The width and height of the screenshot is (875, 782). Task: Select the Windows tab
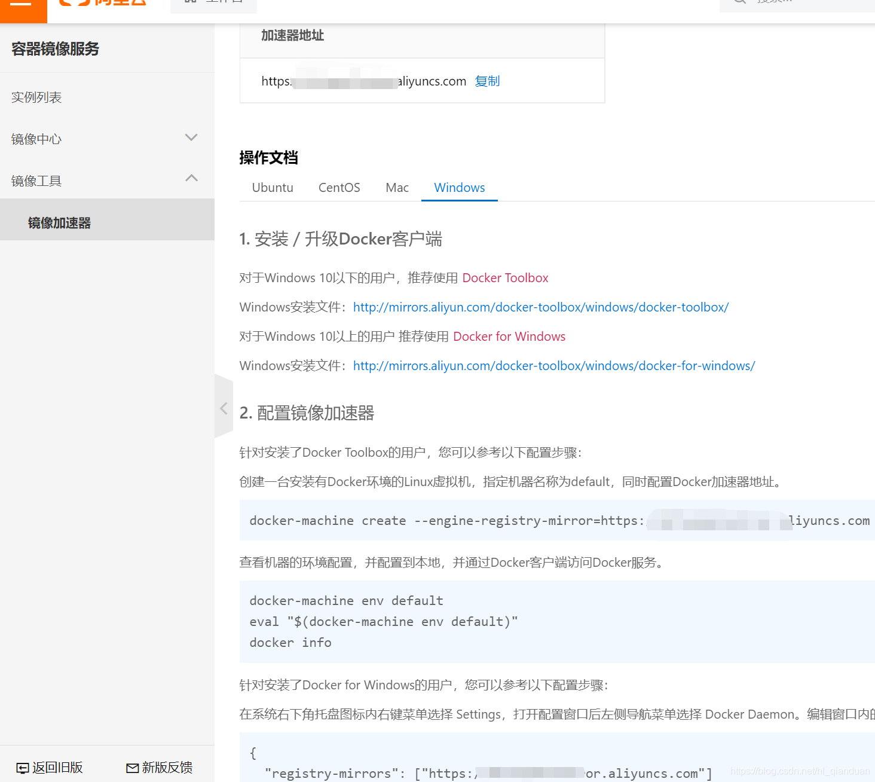460,188
